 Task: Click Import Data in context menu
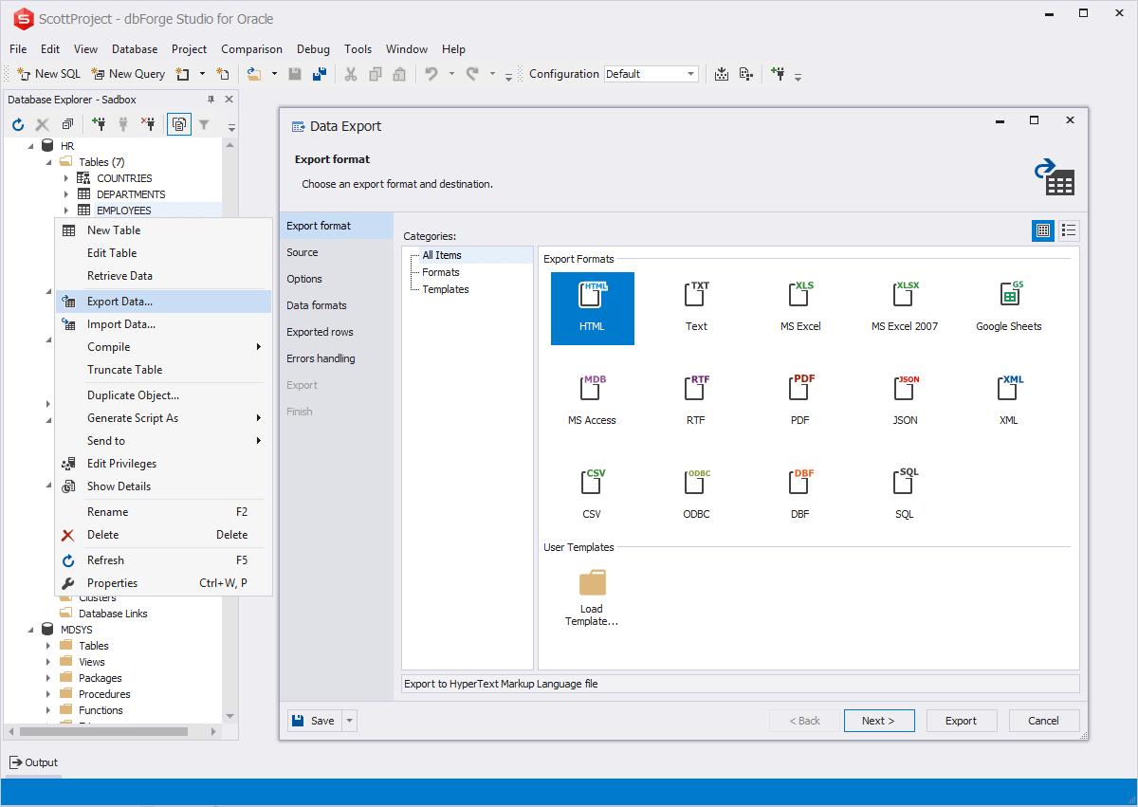click(x=120, y=324)
